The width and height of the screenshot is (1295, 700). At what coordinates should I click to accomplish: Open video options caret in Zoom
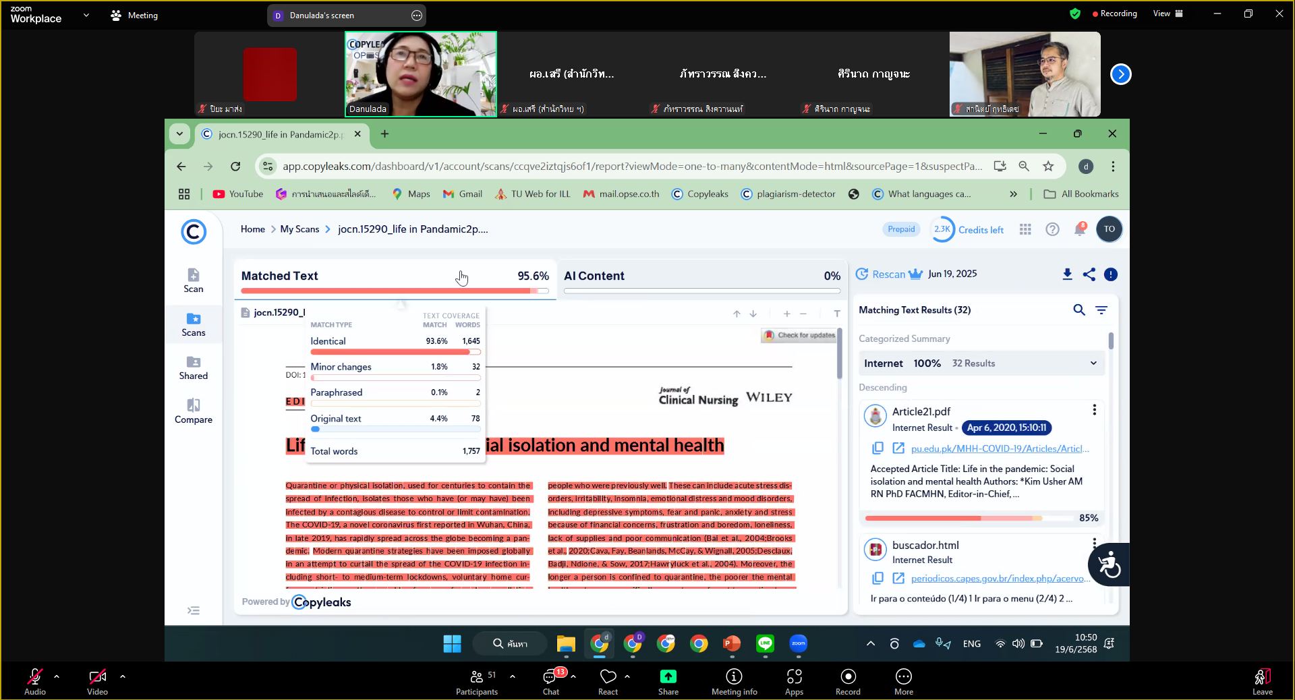click(x=122, y=676)
